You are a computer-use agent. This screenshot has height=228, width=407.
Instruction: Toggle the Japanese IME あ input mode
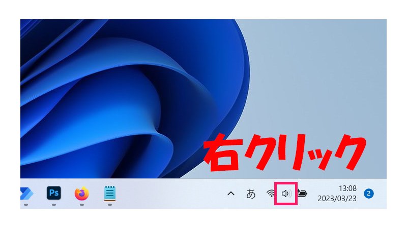(251, 194)
